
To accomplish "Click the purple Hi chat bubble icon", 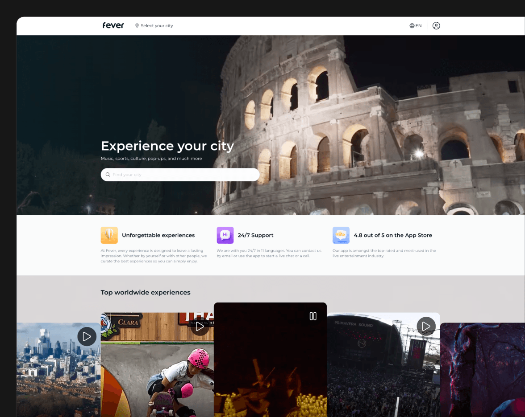I will (225, 235).
